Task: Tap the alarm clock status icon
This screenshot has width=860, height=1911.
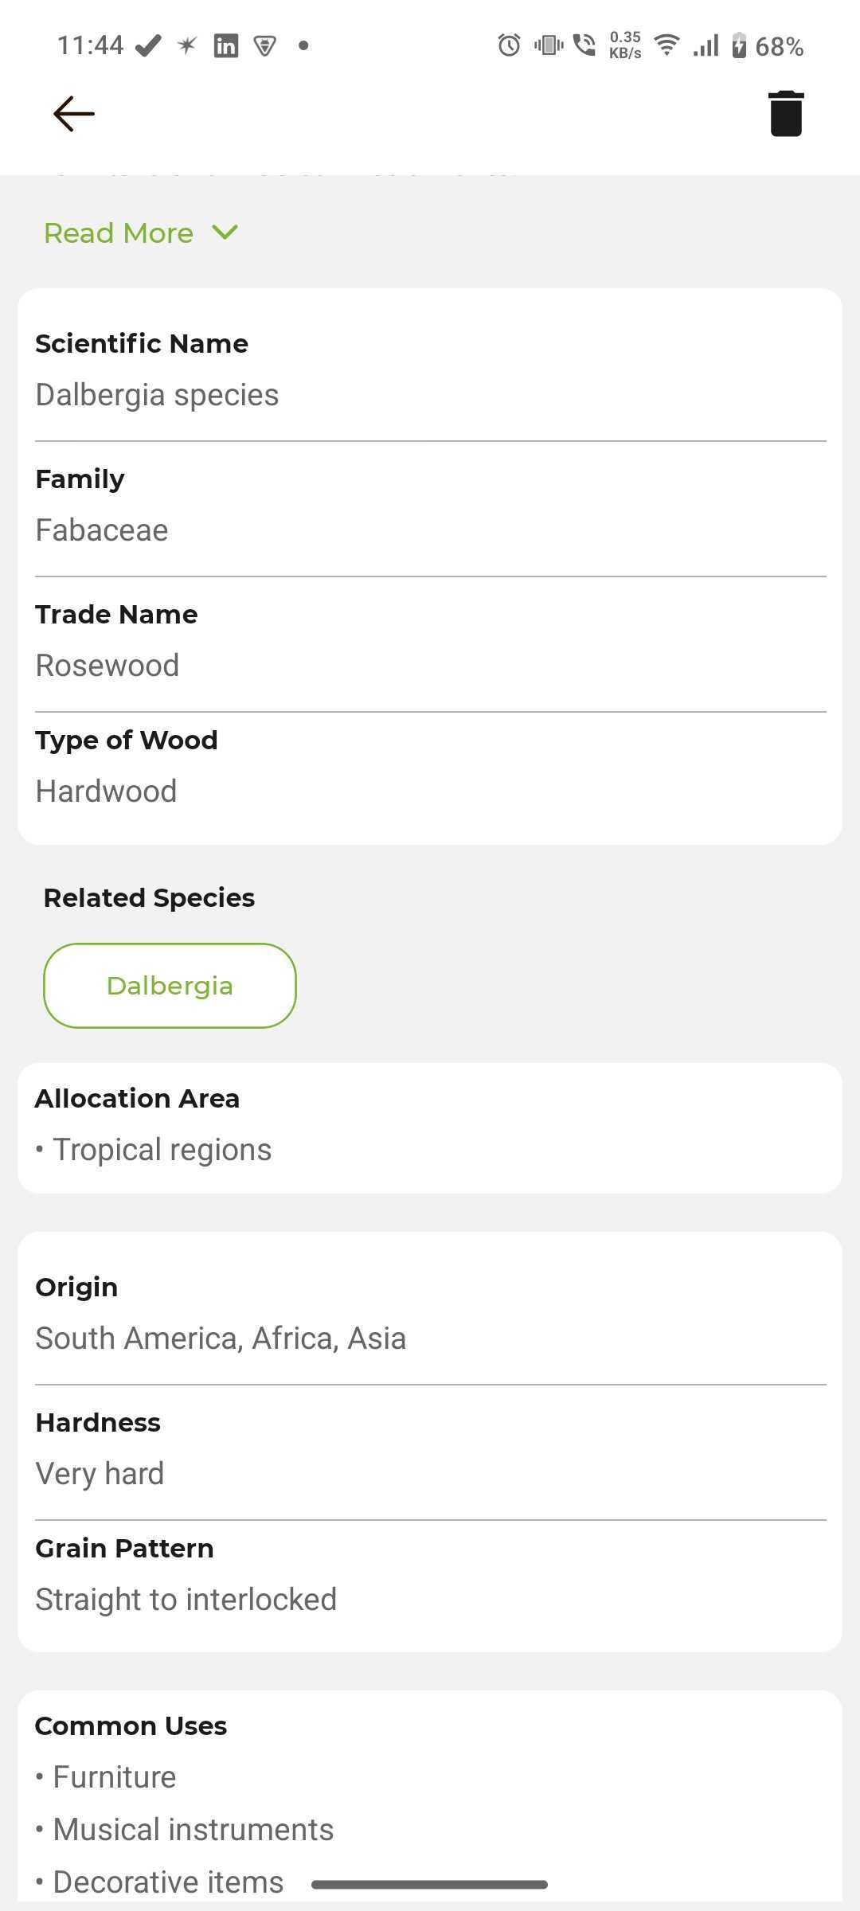Action: 509,45
